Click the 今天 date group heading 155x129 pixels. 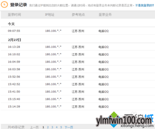(x=11, y=24)
